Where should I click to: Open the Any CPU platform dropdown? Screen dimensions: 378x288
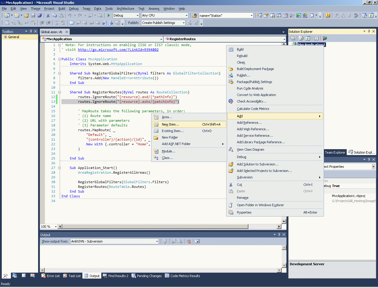[186, 15]
